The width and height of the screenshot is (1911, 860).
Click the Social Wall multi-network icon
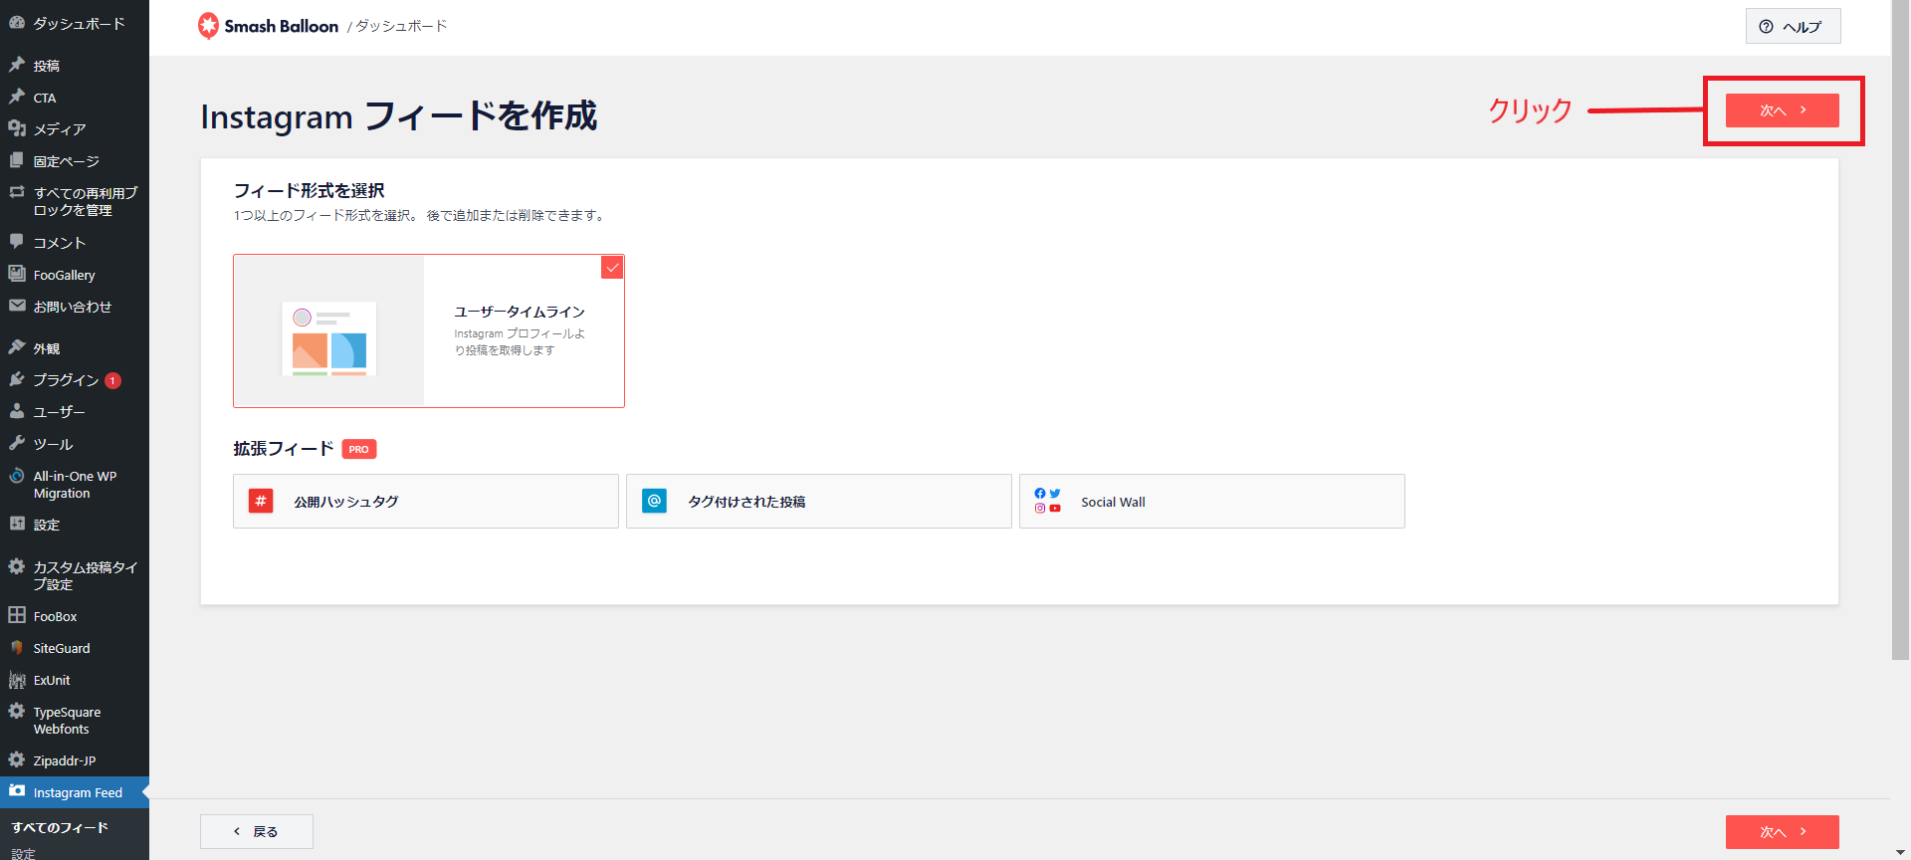point(1047,501)
